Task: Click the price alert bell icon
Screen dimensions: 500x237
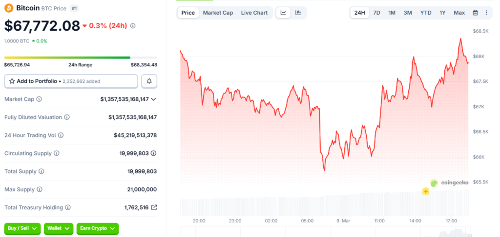Action: (149, 81)
